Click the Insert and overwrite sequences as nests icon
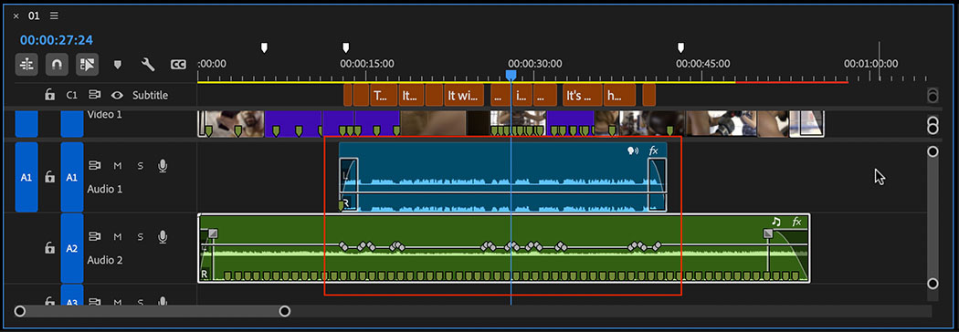This screenshot has width=959, height=332. tap(26, 64)
